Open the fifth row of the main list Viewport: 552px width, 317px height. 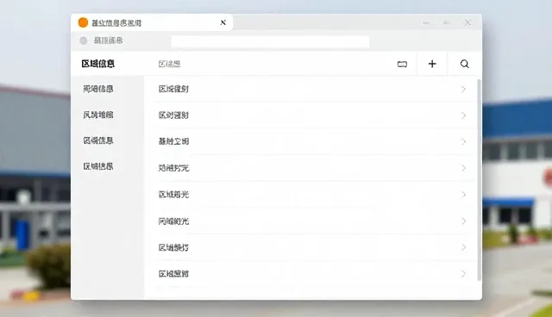click(x=316, y=195)
